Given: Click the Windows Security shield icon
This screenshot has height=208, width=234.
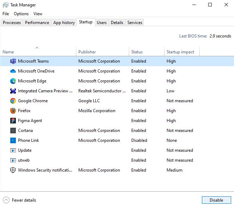Looking at the screenshot, I should [x=13, y=170].
